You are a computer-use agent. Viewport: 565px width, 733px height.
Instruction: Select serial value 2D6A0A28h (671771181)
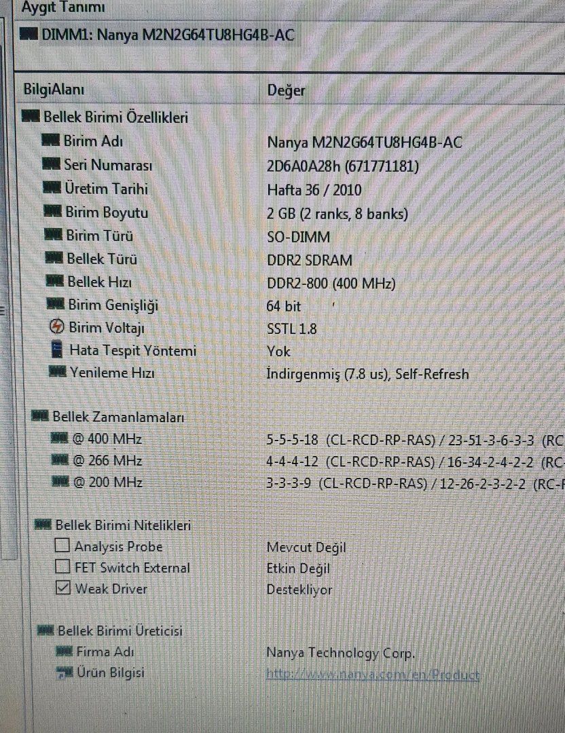343,166
